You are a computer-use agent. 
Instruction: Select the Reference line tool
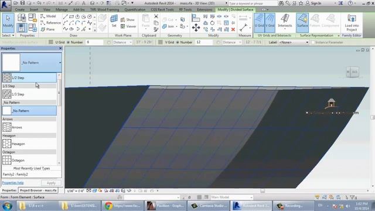click(x=50, y=23)
